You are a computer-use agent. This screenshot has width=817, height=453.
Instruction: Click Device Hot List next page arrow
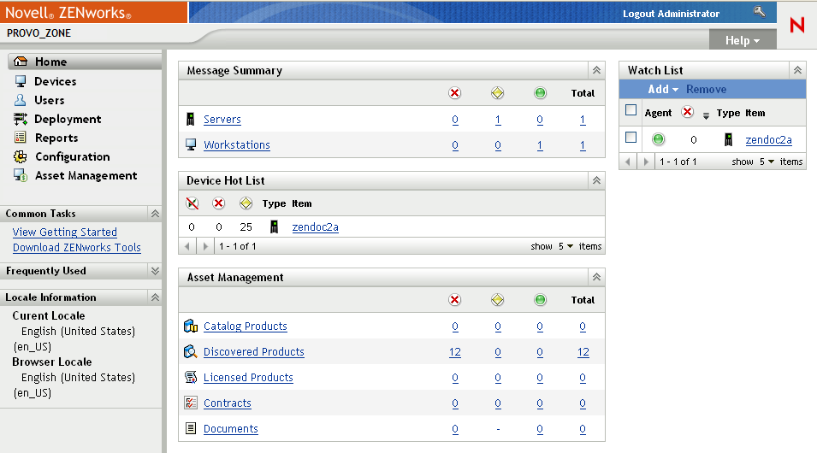point(205,246)
